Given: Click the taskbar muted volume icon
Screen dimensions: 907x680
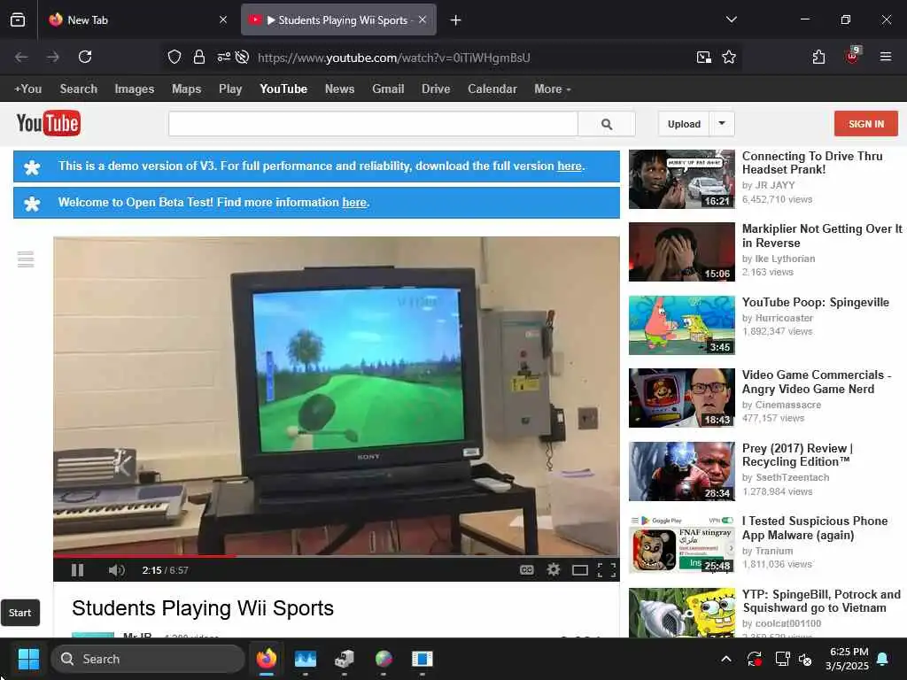Looking at the screenshot, I should [x=805, y=659].
